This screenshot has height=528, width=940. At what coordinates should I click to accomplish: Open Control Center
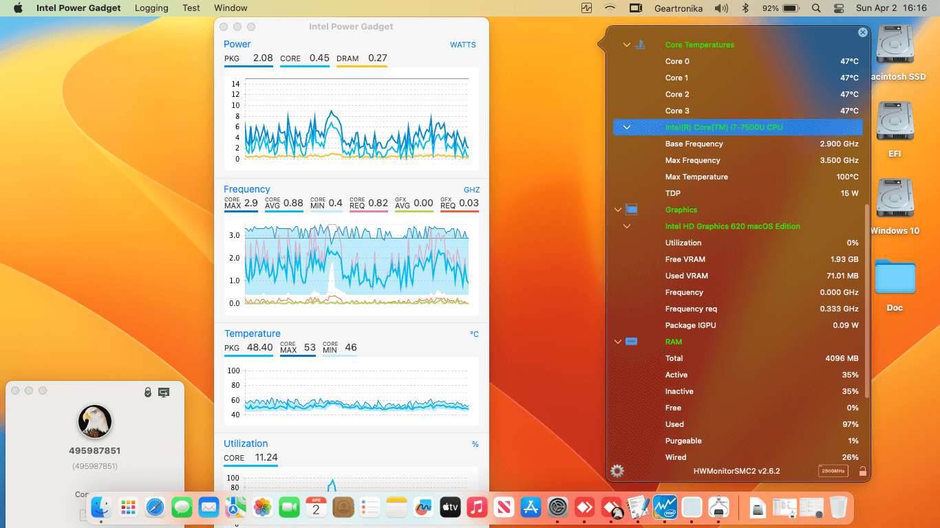(x=838, y=8)
